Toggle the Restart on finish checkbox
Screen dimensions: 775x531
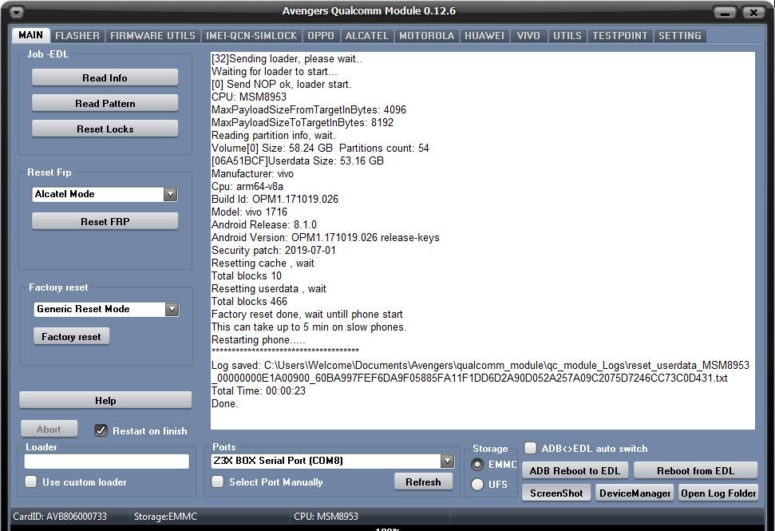click(101, 430)
